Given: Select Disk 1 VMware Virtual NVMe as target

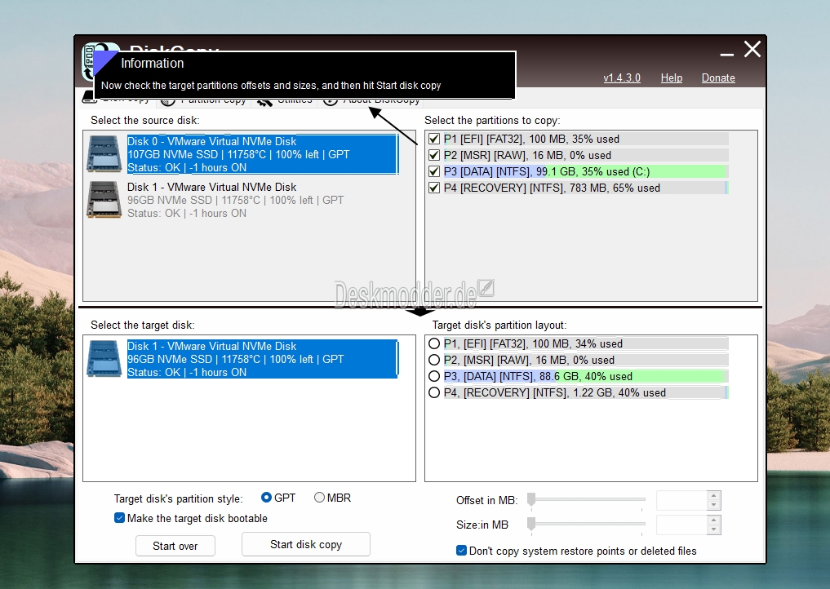Looking at the screenshot, I should [262, 359].
